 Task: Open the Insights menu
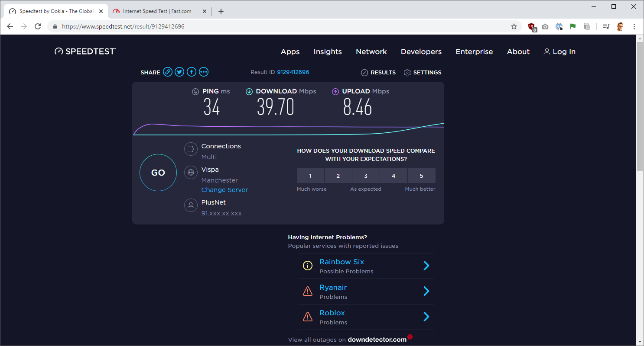[328, 51]
